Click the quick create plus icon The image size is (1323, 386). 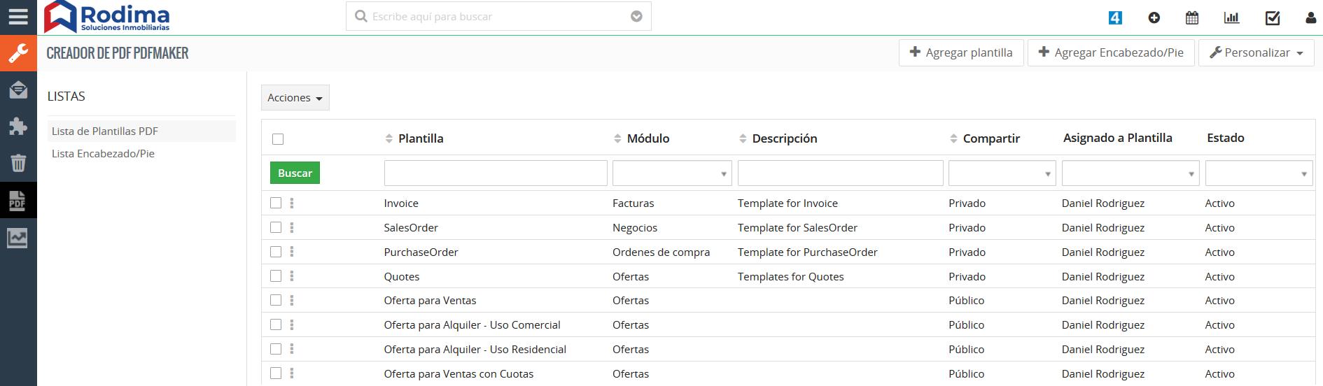[1154, 18]
